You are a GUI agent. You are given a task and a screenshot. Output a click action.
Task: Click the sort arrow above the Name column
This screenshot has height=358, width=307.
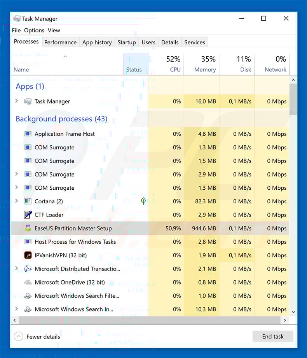[65, 56]
